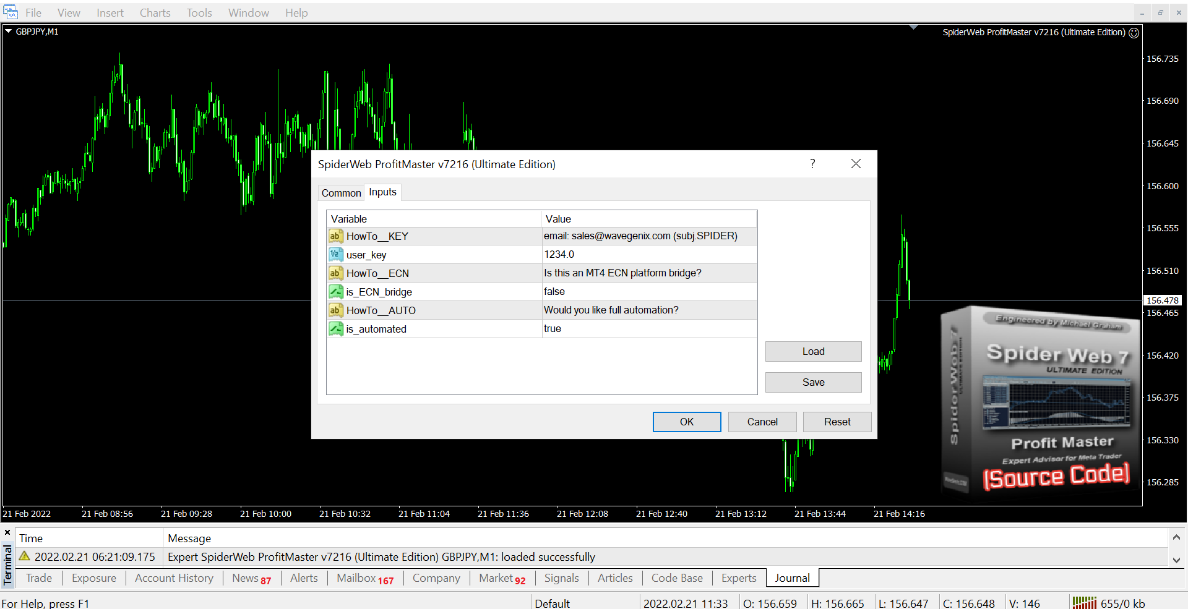Click the journal warning triangle icon
This screenshot has width=1188, height=609.
point(25,556)
